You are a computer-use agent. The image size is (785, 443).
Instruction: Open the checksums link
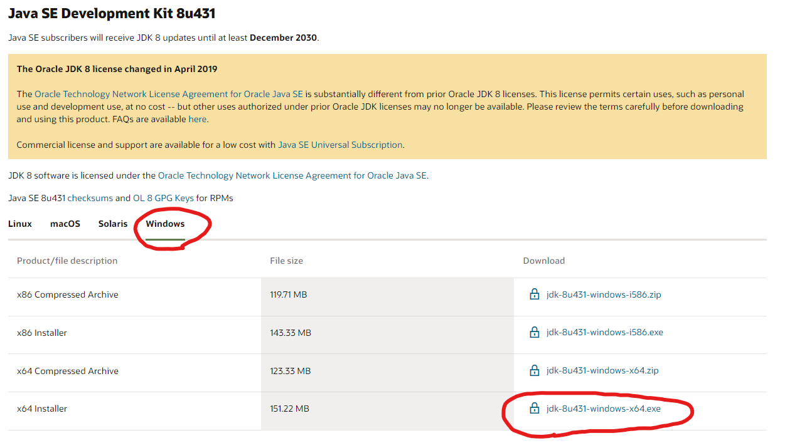pyautogui.click(x=90, y=198)
